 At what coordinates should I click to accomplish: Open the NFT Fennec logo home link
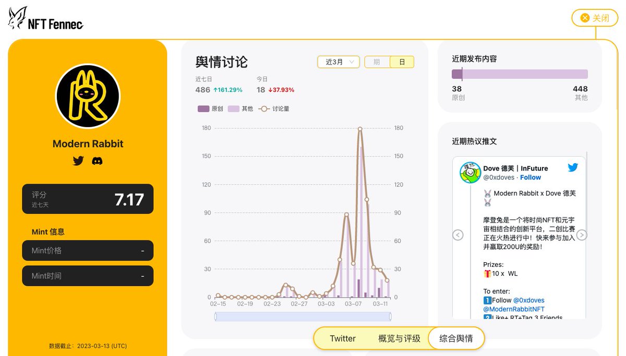(x=46, y=18)
